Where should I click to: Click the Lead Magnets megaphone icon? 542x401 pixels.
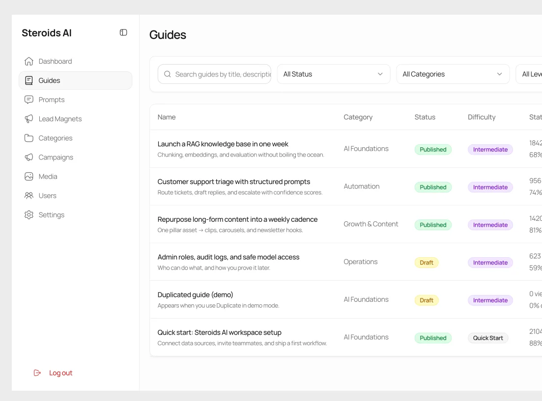tap(29, 119)
